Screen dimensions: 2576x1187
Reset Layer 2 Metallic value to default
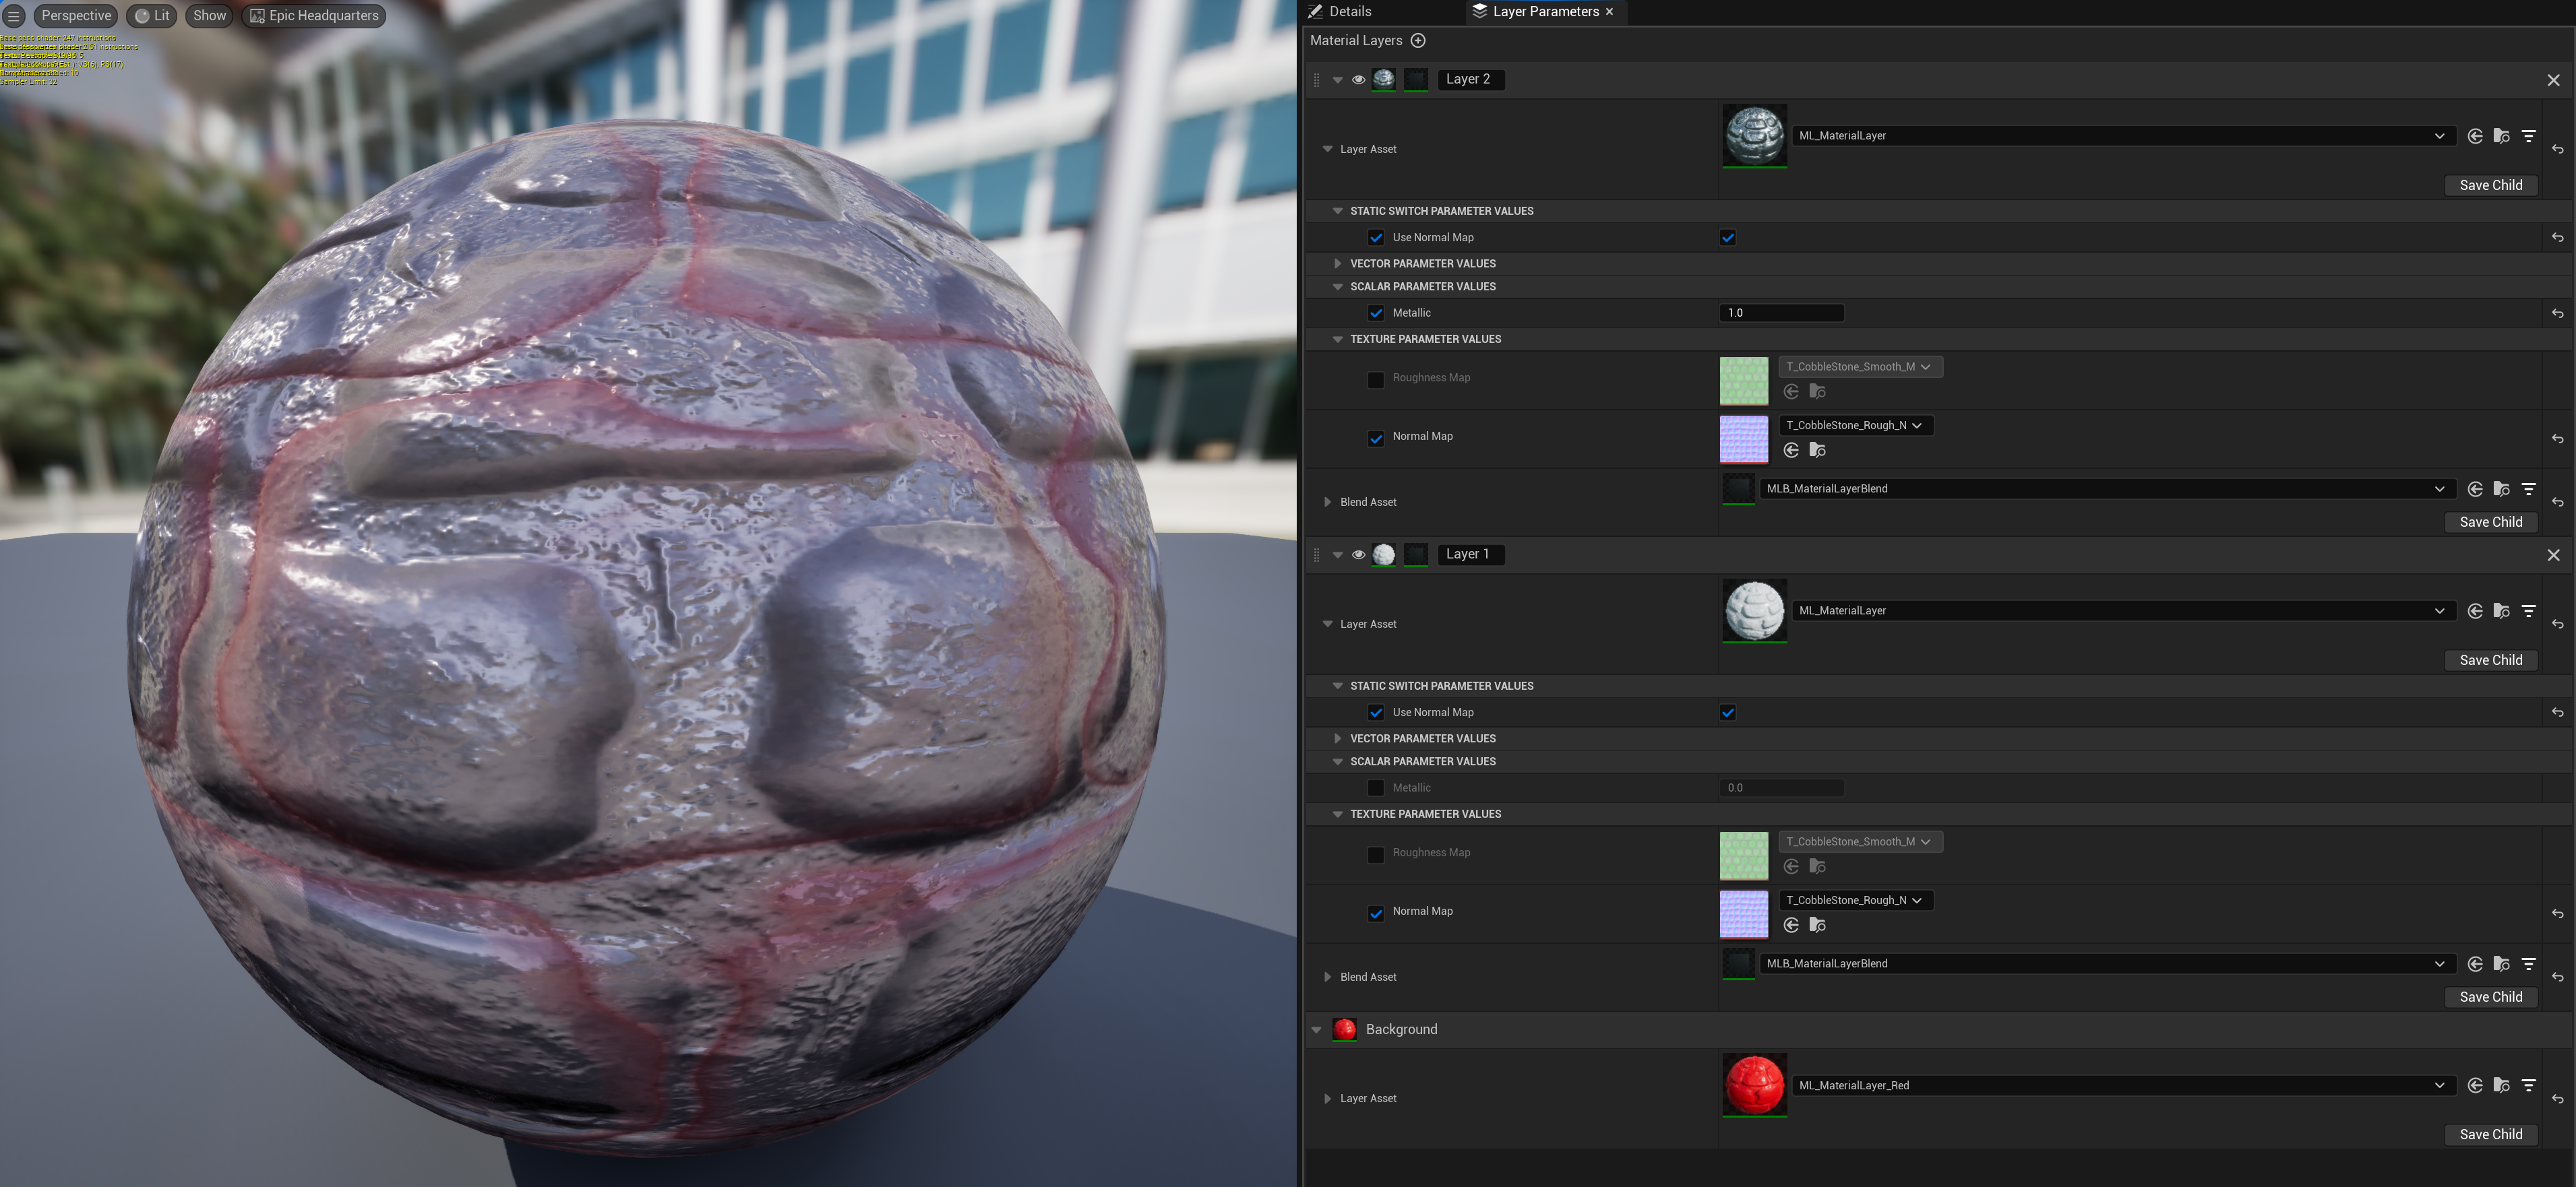(x=2557, y=314)
